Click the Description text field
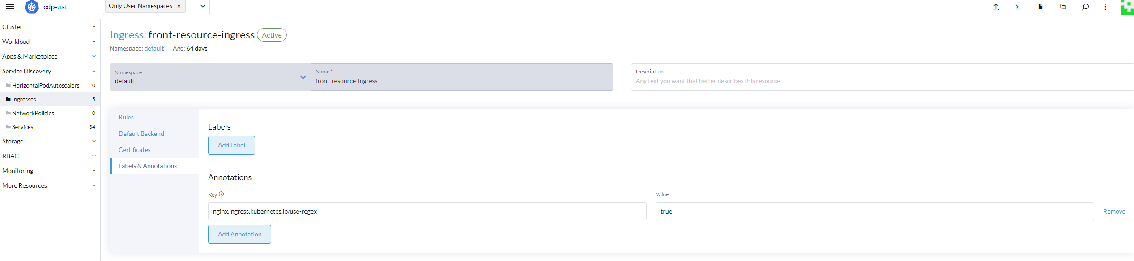 click(x=882, y=77)
